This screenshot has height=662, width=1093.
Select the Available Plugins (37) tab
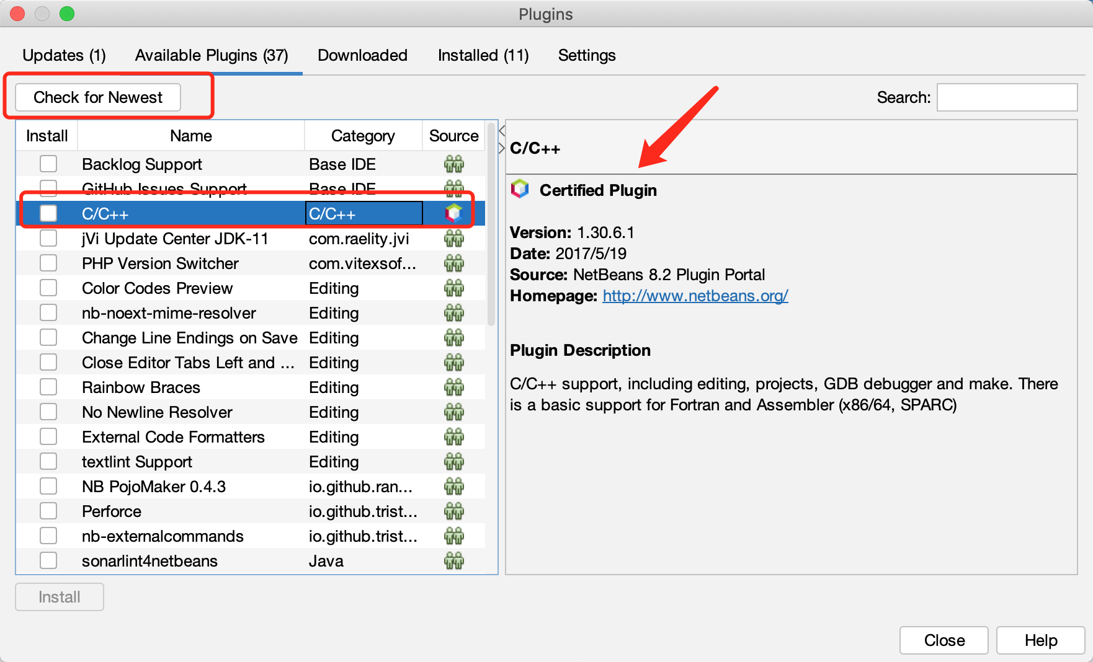pyautogui.click(x=212, y=55)
